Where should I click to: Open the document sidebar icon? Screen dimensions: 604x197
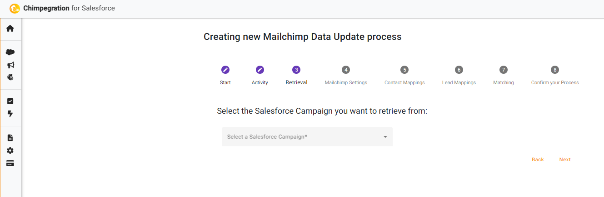(10, 138)
